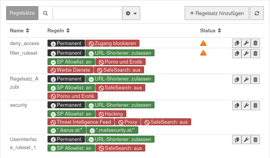Delete the Userinterface_ruleset_1 entry
270x158 pixels.
pos(255,140)
